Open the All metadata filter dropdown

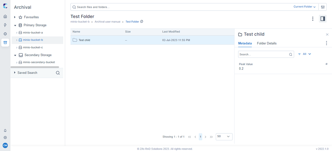tap(307, 54)
